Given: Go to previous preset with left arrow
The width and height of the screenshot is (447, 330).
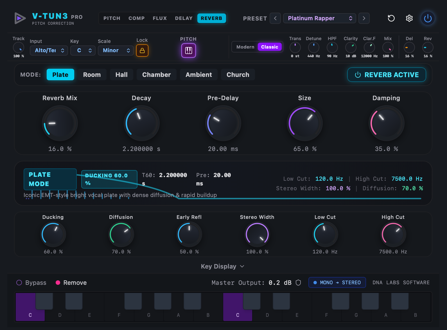Looking at the screenshot, I should [x=275, y=18].
